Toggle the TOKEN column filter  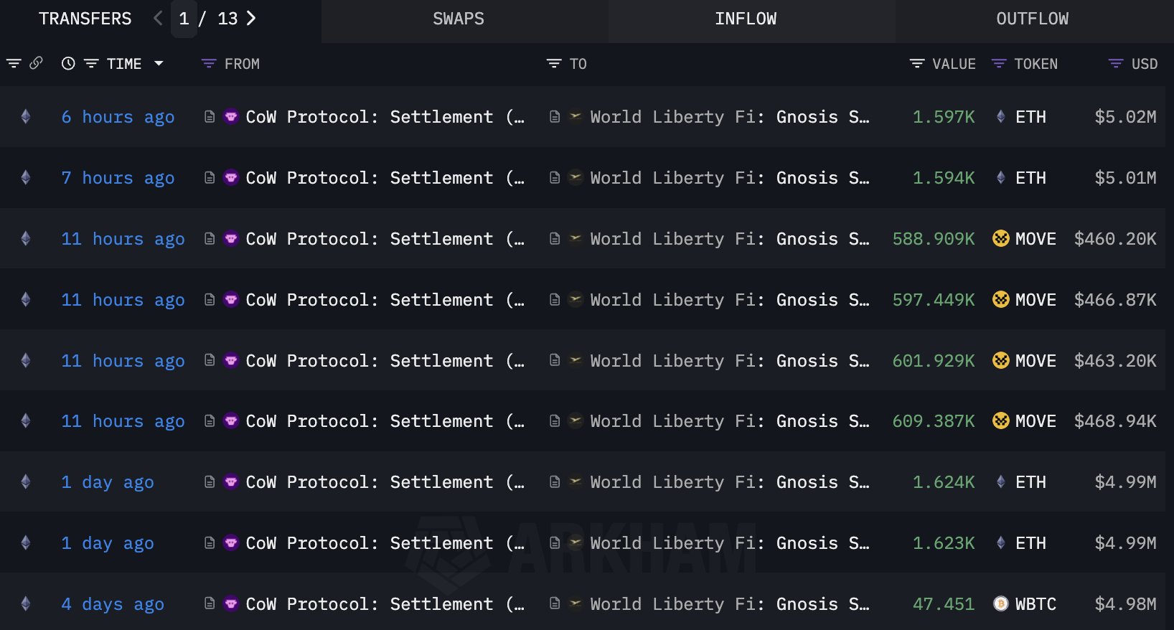[x=998, y=64]
